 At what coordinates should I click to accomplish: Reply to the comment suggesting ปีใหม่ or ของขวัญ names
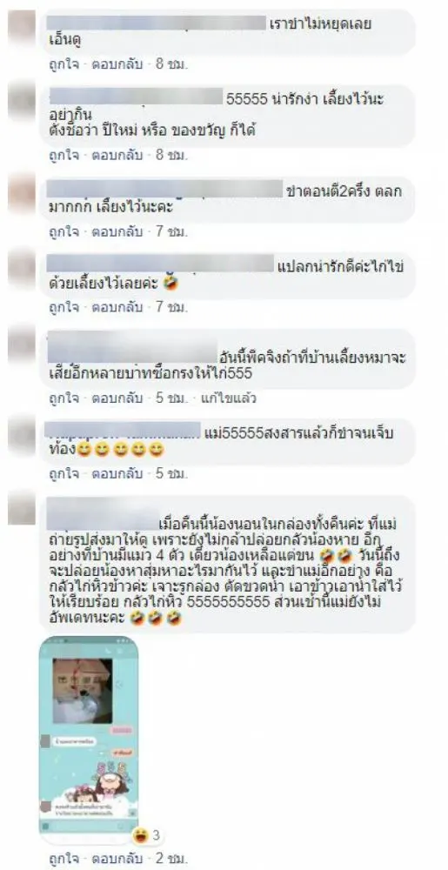[117, 155]
